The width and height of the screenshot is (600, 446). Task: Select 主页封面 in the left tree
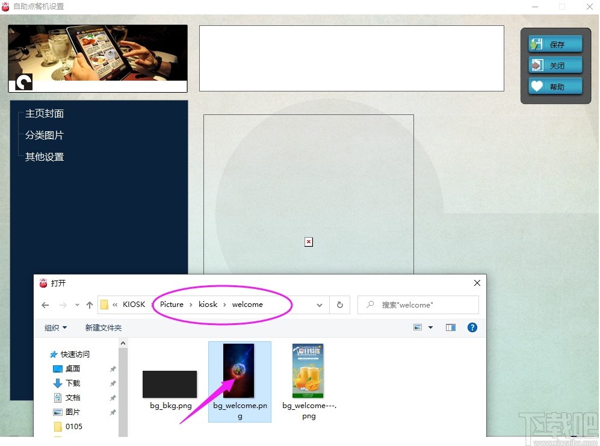point(45,113)
